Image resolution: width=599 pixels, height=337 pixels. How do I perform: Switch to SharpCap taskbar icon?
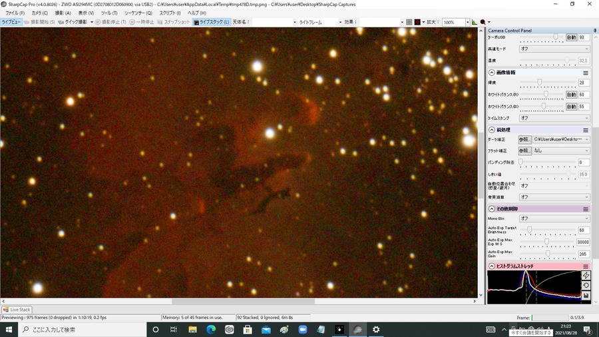pos(357,330)
